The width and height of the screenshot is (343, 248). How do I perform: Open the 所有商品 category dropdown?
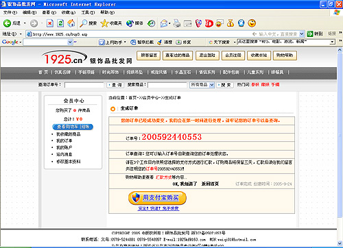click(x=202, y=85)
